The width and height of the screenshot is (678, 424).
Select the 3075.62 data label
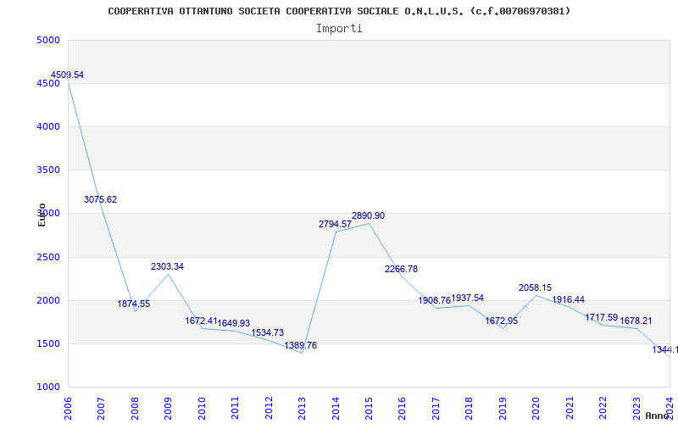(x=100, y=200)
